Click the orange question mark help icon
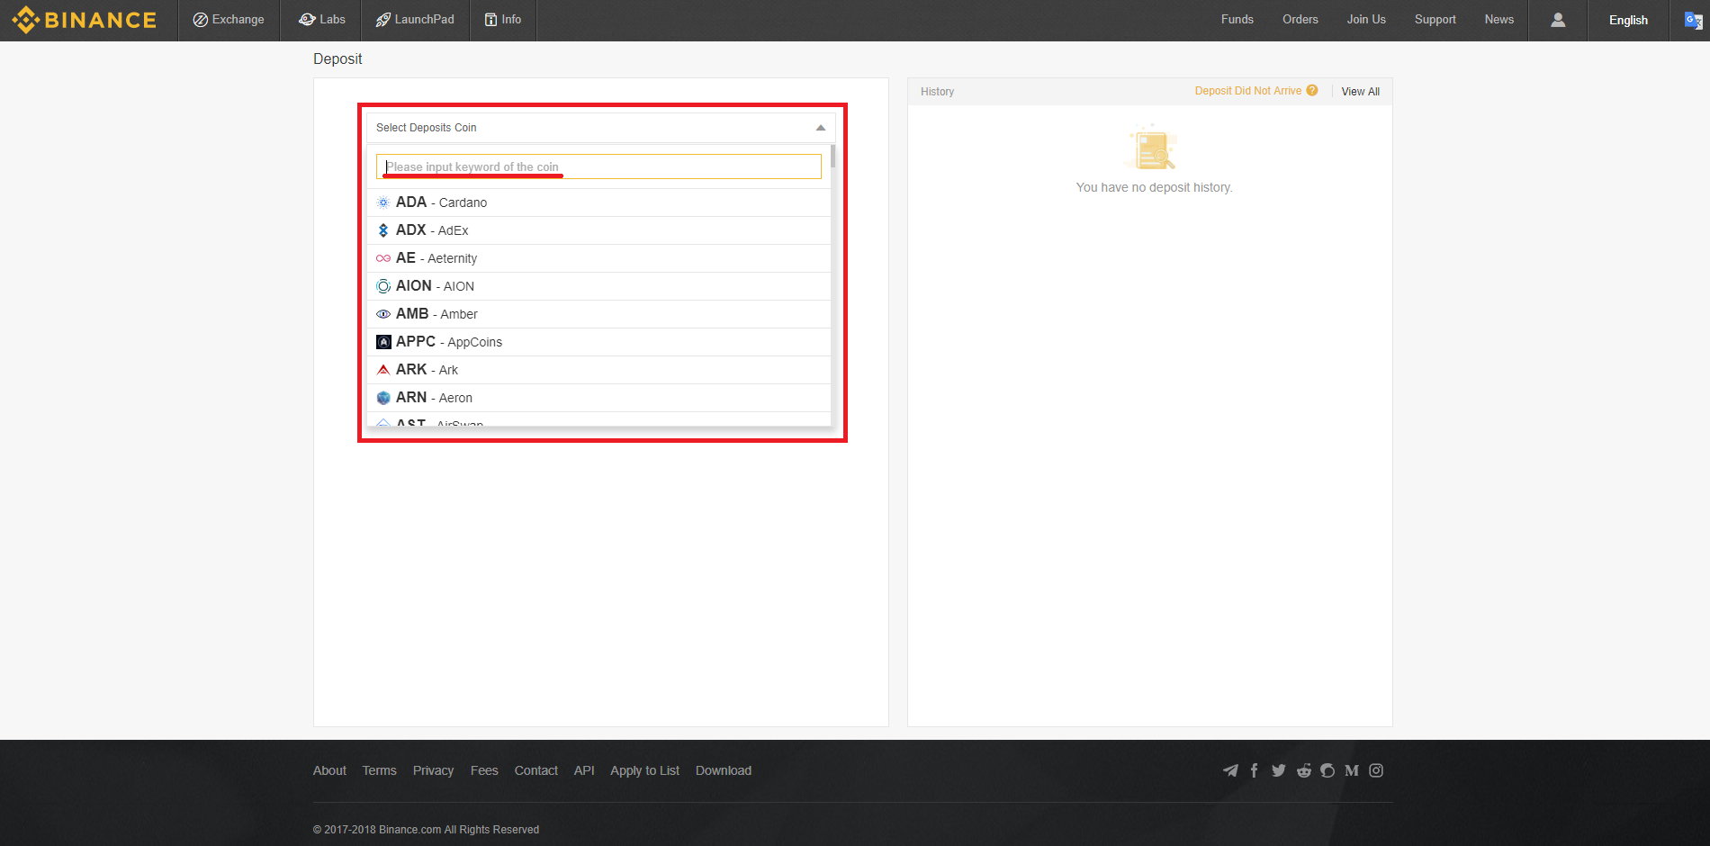The height and width of the screenshot is (846, 1710). point(1312,90)
